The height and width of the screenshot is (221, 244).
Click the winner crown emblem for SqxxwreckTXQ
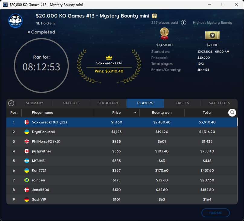pos(109,57)
